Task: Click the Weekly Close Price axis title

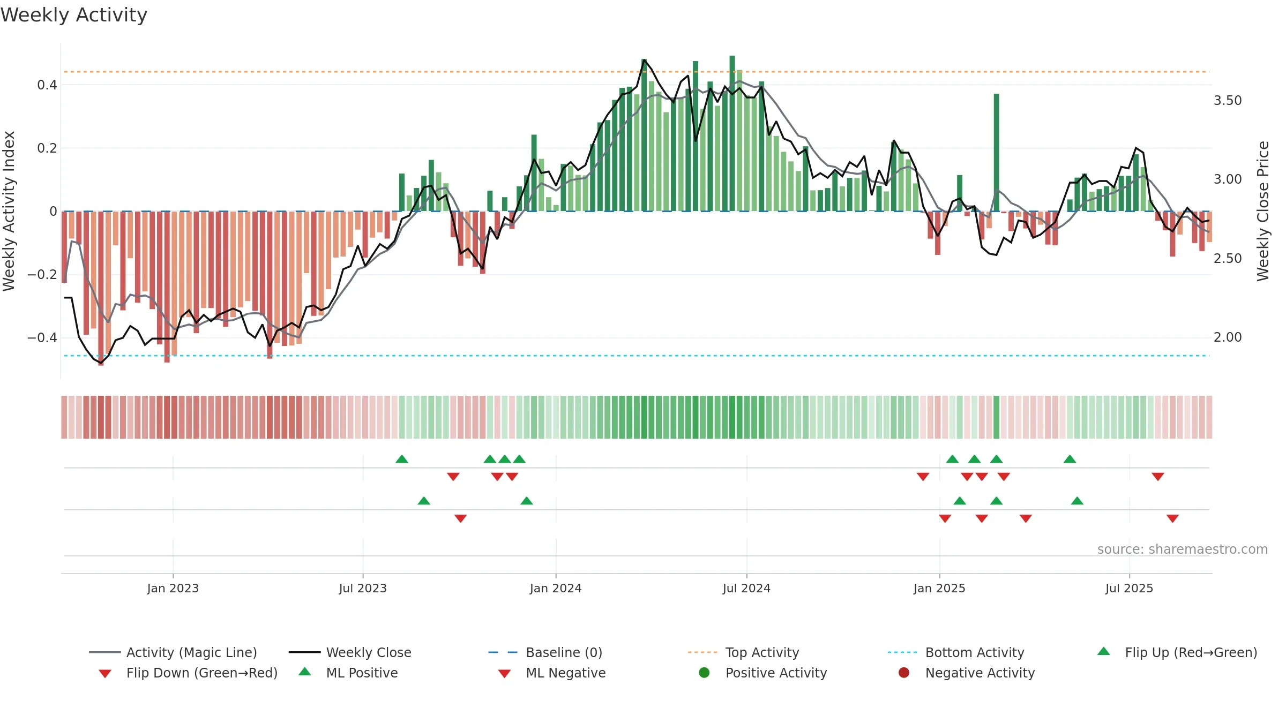Action: [1263, 211]
